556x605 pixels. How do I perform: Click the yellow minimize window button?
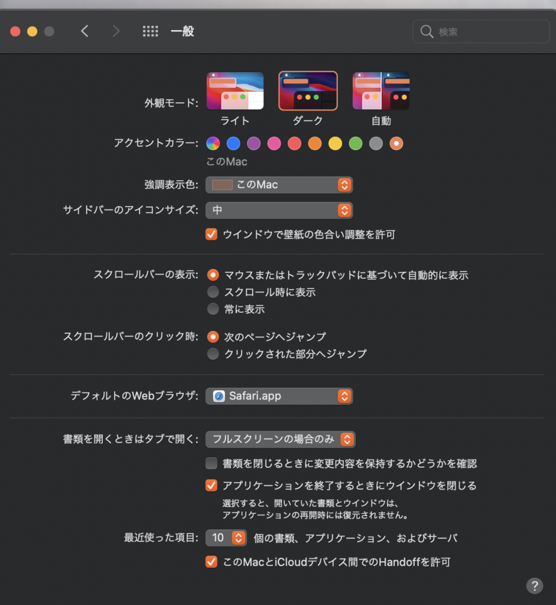tap(32, 31)
